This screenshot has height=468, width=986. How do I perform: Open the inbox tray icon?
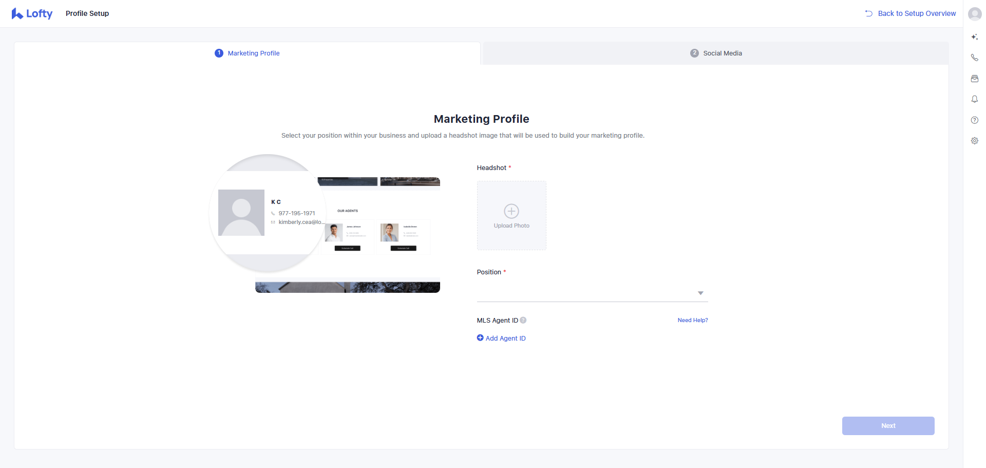974,79
